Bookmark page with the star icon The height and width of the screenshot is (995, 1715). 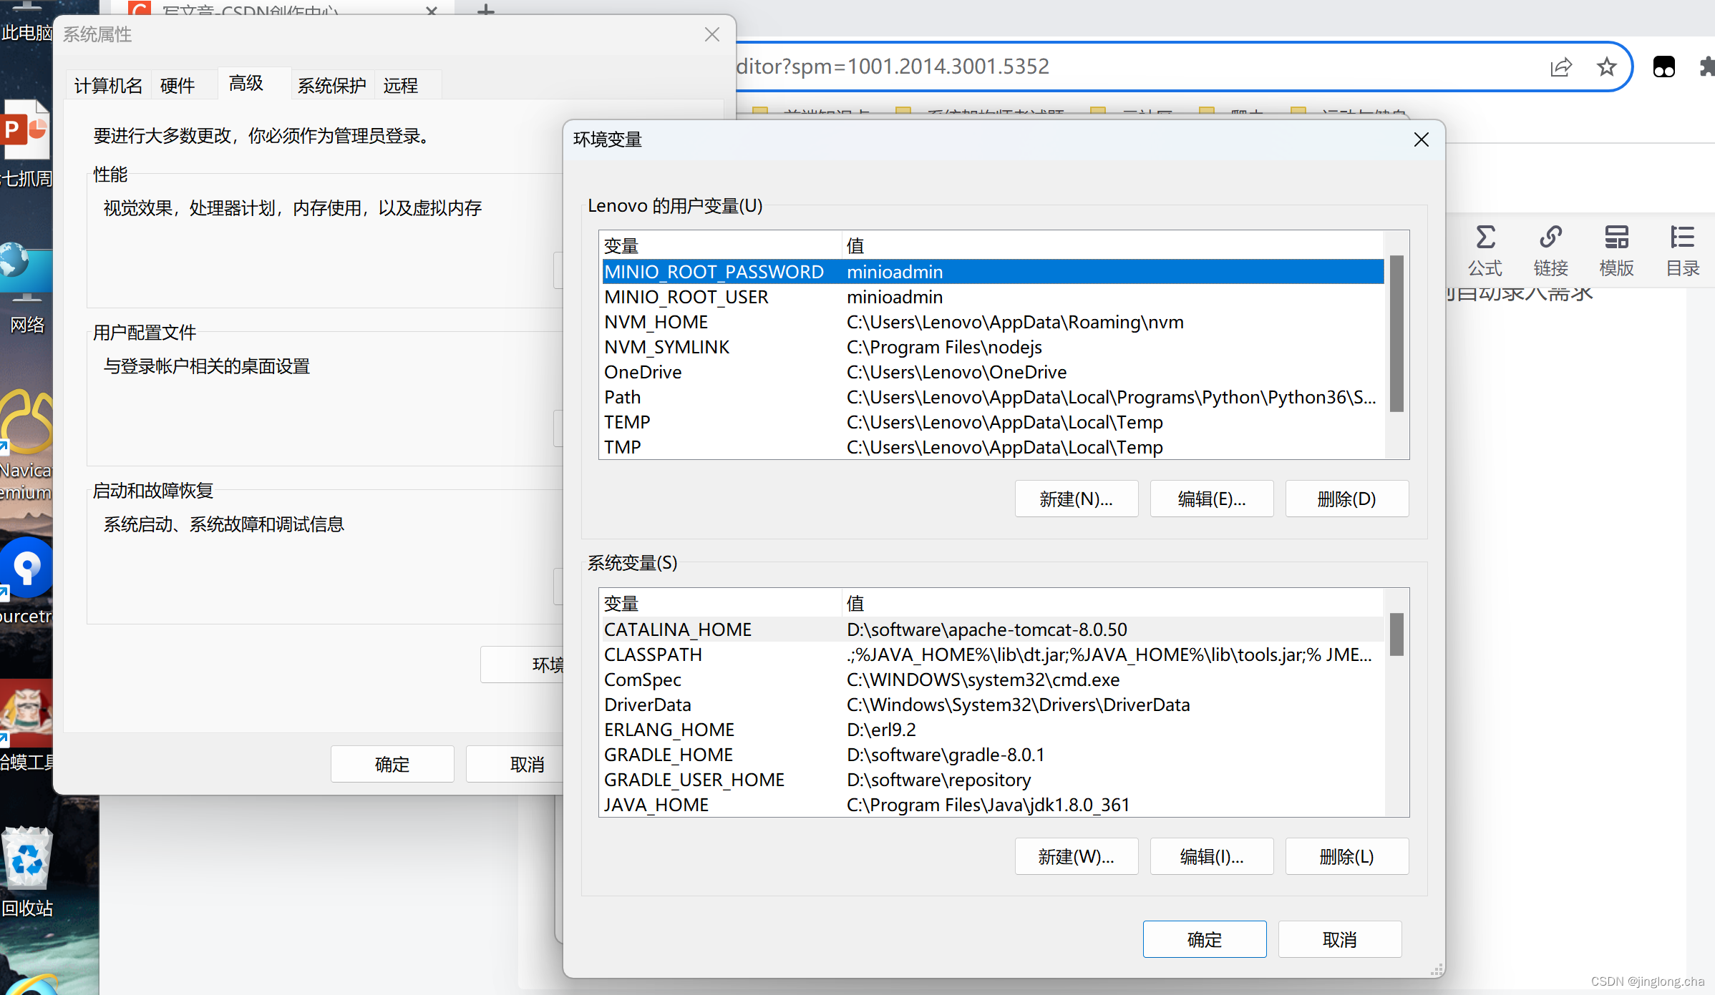1606,67
